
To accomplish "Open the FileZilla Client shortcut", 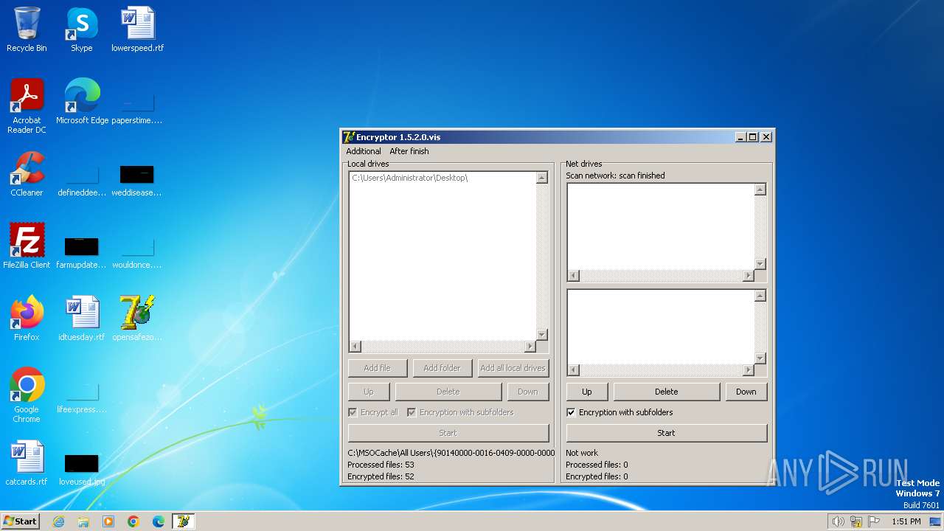I will coord(27,246).
